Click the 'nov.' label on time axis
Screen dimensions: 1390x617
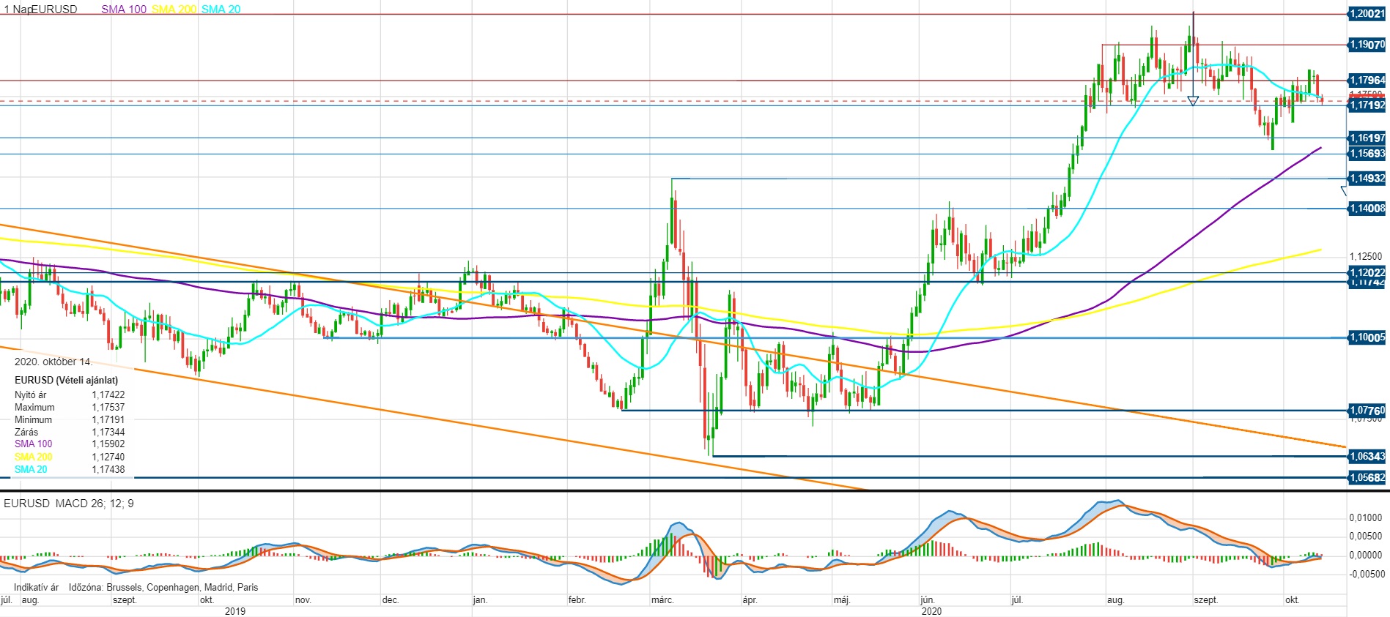(x=303, y=600)
